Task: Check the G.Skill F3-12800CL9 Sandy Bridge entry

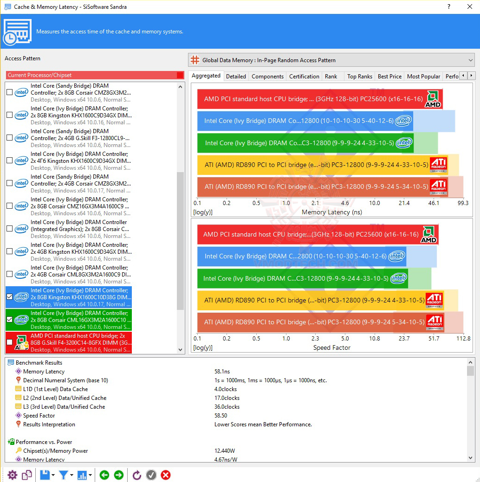Action: [10, 138]
